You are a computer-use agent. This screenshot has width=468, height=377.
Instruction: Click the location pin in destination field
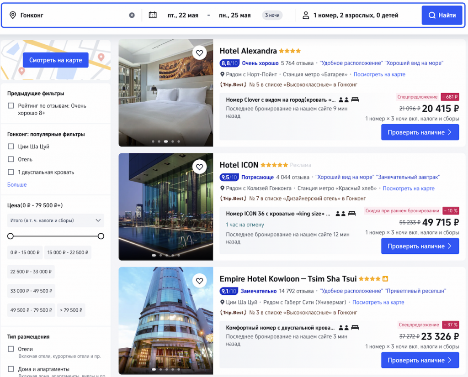point(13,15)
